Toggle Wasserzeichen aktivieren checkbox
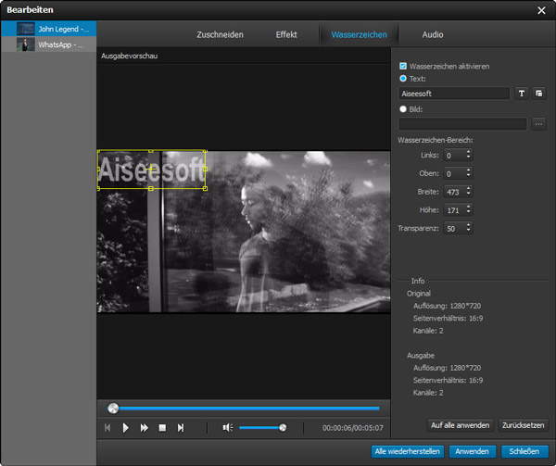This screenshot has height=466, width=556. [x=403, y=66]
